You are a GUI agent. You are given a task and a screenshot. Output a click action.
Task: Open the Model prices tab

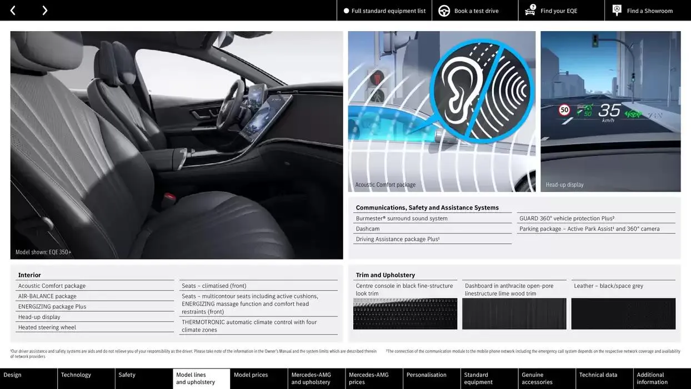pos(259,378)
